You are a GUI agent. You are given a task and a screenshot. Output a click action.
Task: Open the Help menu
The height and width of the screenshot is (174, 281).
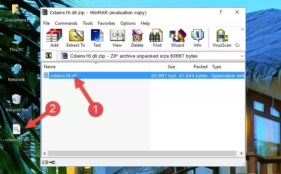pyautogui.click(x=145, y=23)
